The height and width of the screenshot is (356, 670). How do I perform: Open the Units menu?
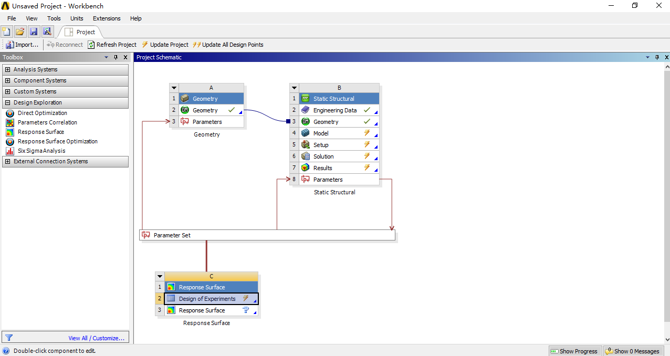tap(76, 18)
